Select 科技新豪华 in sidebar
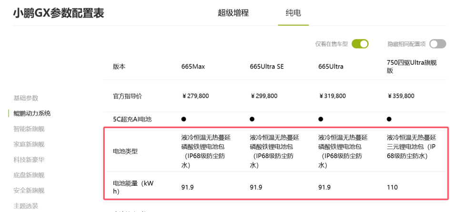457x212 pixels. pyautogui.click(x=29, y=160)
